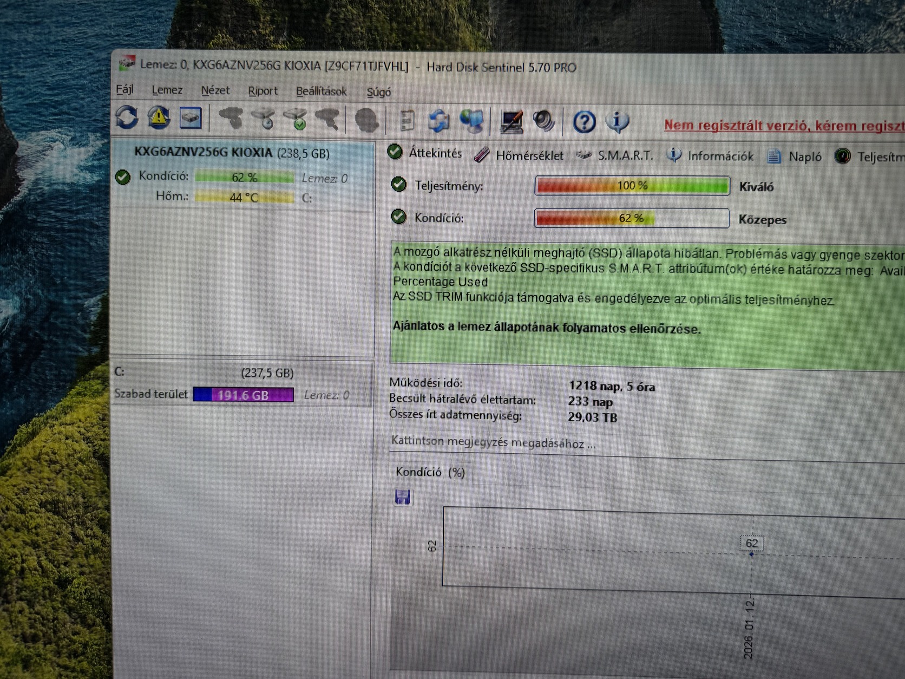This screenshot has height=679, width=905.
Task: Click the 62 data point on the chart
Action: pyautogui.click(x=751, y=553)
